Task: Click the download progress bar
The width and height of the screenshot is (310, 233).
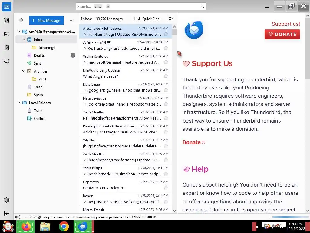Action: [290, 217]
